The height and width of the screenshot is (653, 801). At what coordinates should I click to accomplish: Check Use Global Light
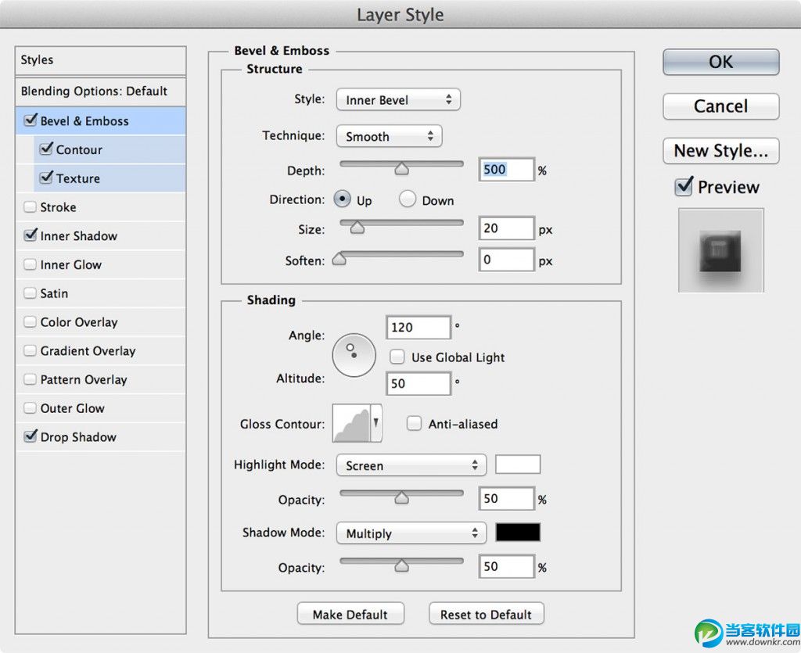pos(397,357)
